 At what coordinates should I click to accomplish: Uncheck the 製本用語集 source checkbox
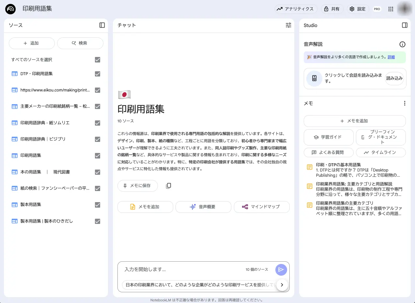pyautogui.click(x=98, y=205)
